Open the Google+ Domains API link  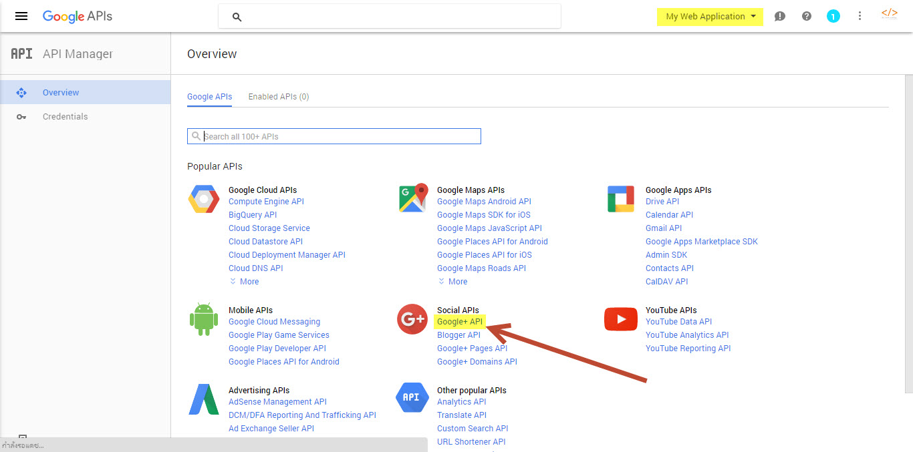coord(477,362)
